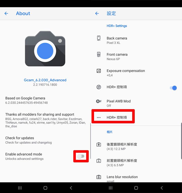
Task: Tap Unlocks advanced setttings subtitle
Action: pyautogui.click(x=24, y=159)
